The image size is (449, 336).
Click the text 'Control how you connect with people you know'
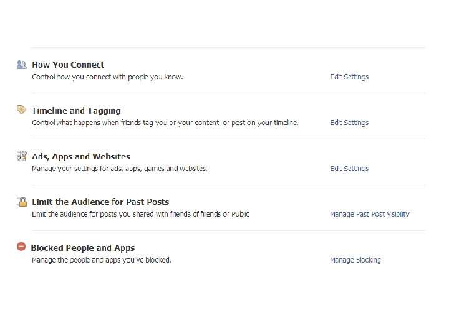tap(107, 77)
